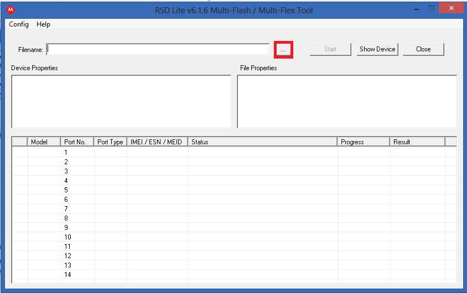467x293 pixels.
Task: Click the Motorola logo icon in title bar
Action: [x=11, y=10]
